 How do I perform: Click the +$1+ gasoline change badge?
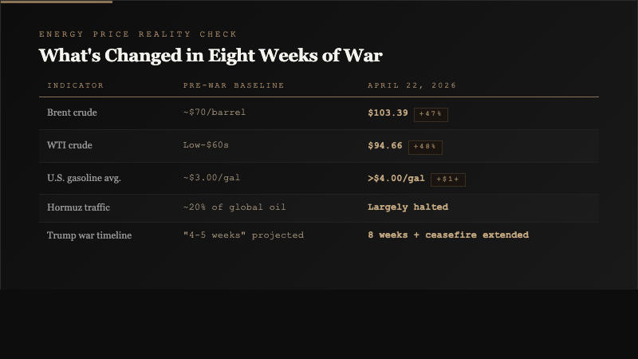447,179
